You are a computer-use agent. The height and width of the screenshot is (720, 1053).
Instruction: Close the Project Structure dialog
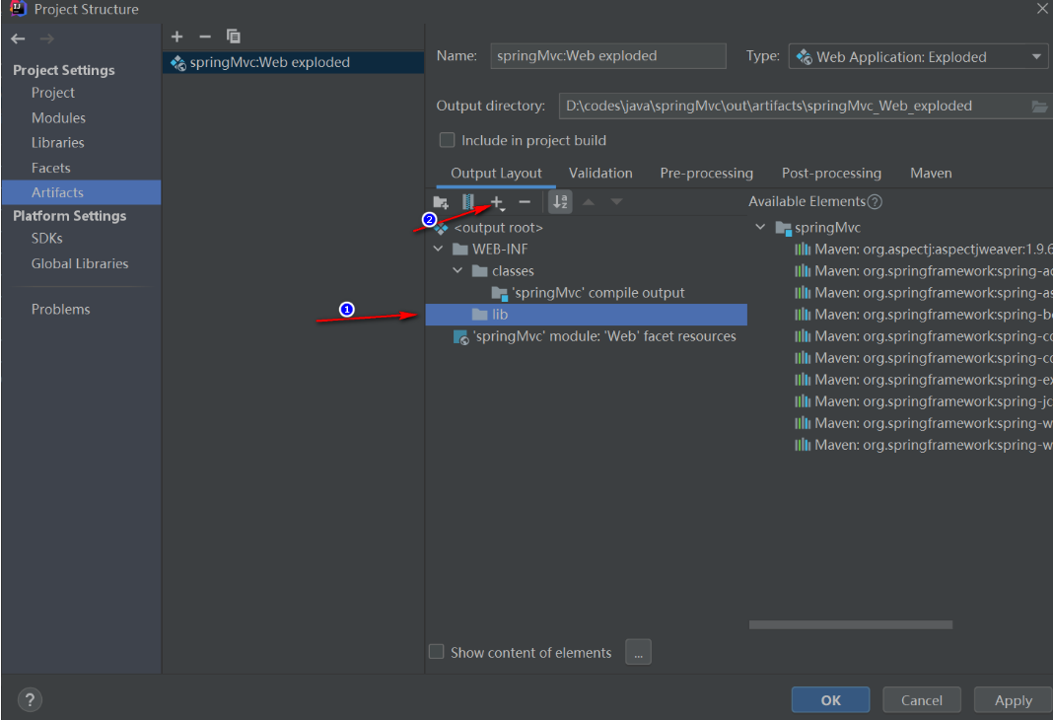pos(1042,9)
